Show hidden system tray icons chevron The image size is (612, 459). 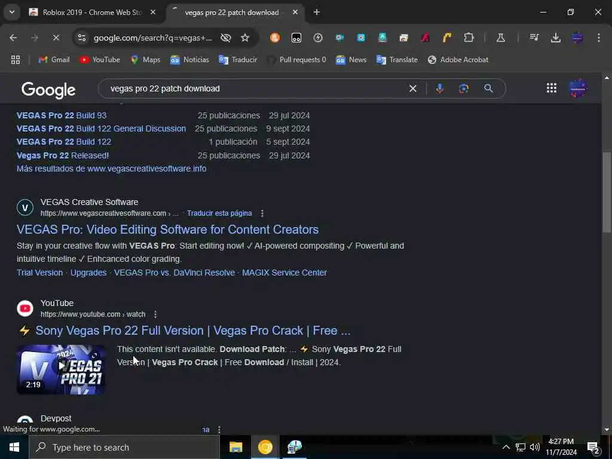(506, 447)
